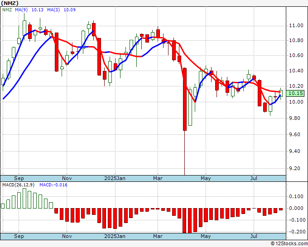
Task: Click Jul on the MACD panel time axis
Action: [x=254, y=236]
